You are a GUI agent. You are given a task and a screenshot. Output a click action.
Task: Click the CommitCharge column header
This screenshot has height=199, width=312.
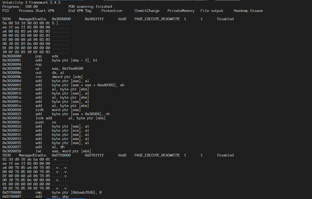pos(147,11)
